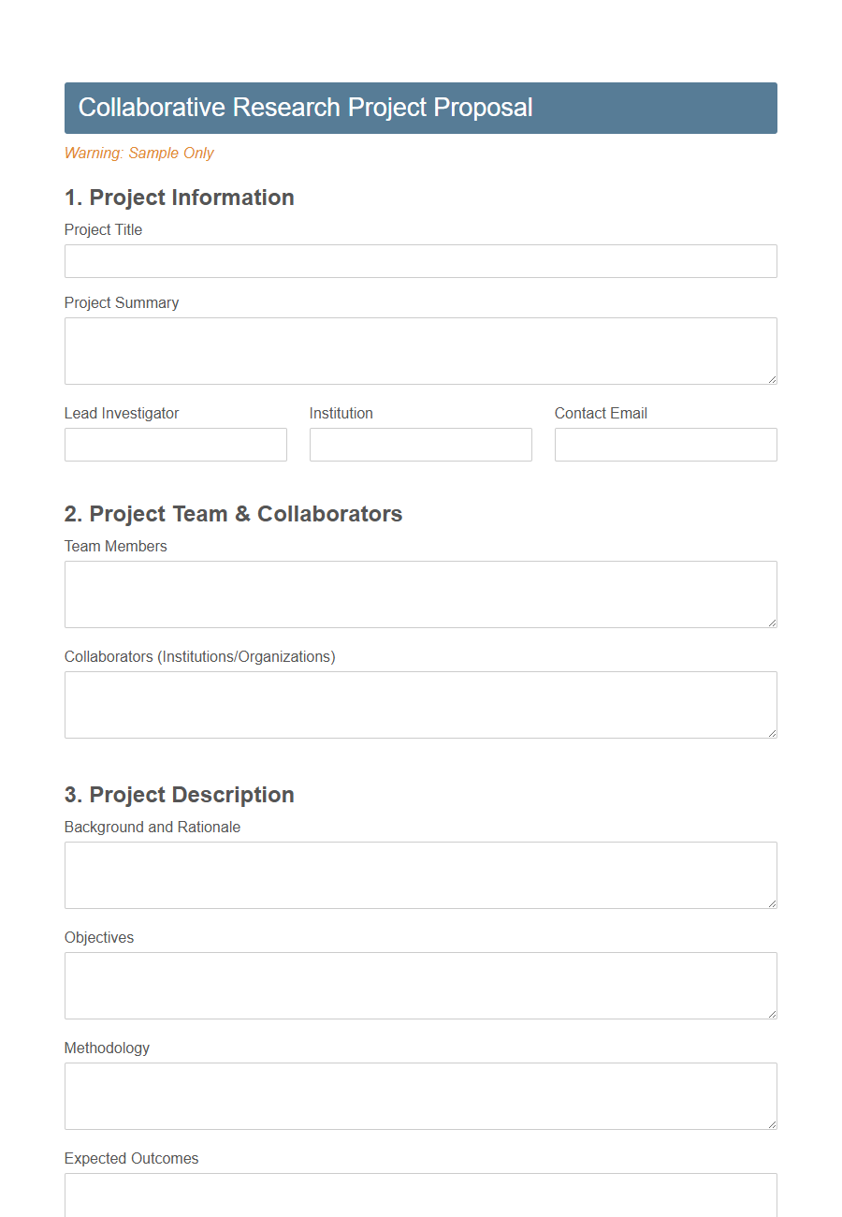The height and width of the screenshot is (1217, 842).
Task: Click the 1. Project Information heading
Action: pos(179,198)
